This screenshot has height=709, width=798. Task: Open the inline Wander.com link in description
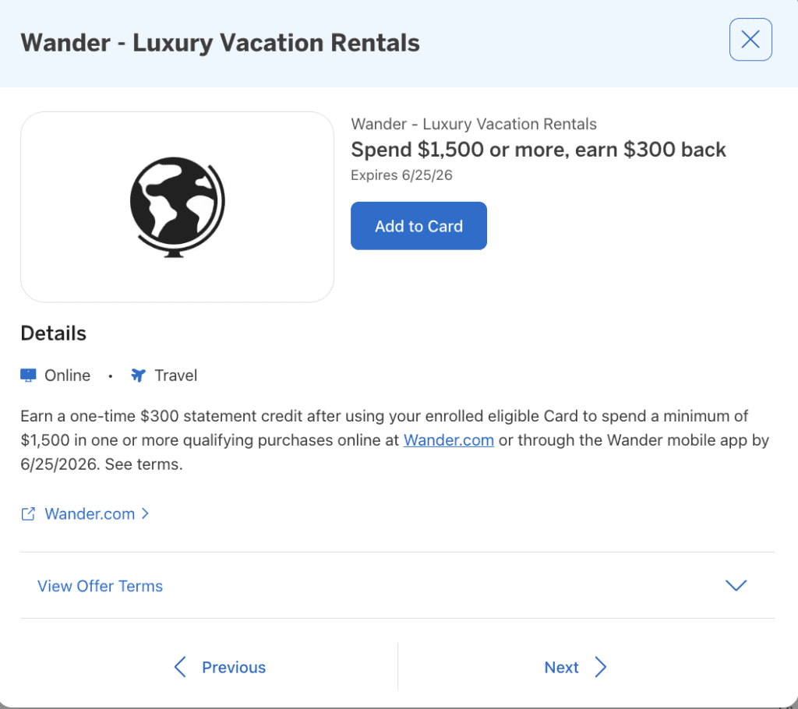pos(448,440)
